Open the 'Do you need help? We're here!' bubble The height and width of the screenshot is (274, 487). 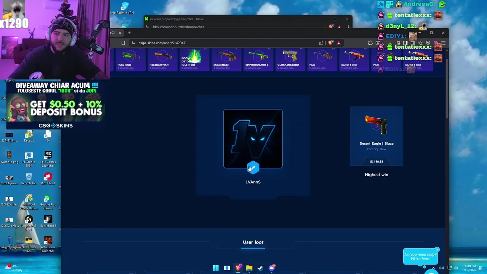(x=420, y=257)
